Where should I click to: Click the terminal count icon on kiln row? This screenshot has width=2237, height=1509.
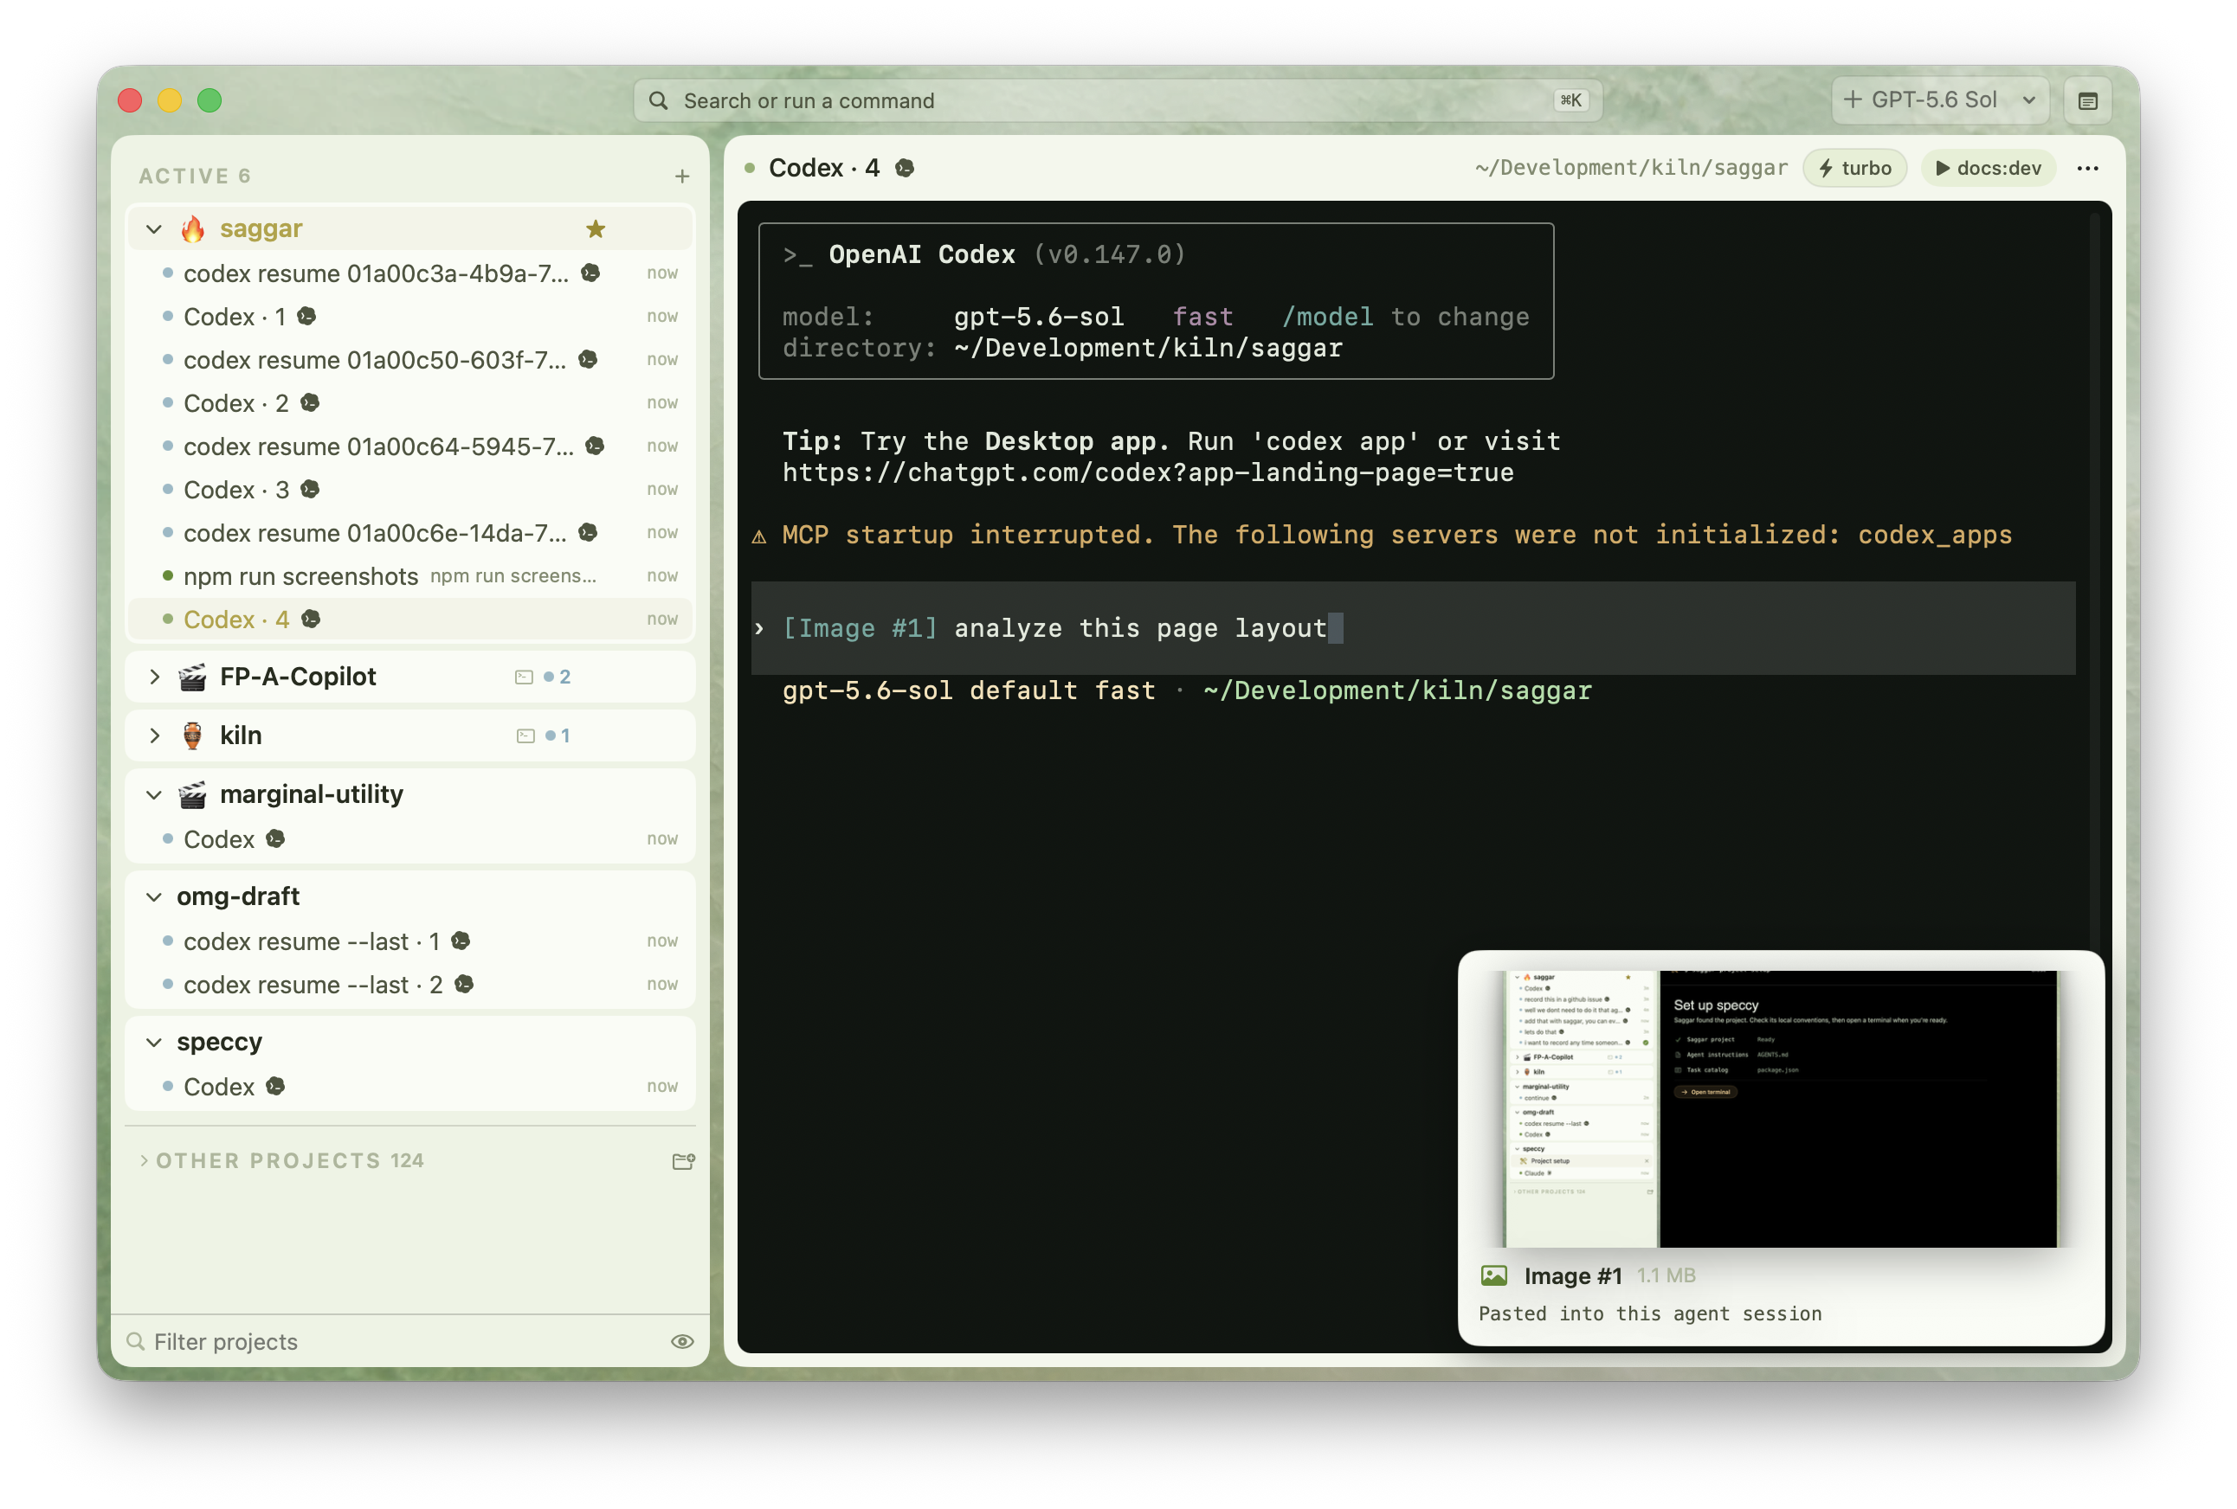pyautogui.click(x=525, y=735)
